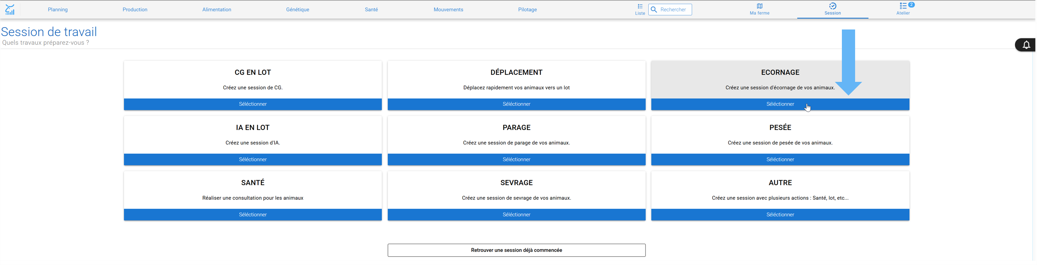Screen dimensions: 1037x265
Task: Select the PARAGE session
Action: pos(517,159)
